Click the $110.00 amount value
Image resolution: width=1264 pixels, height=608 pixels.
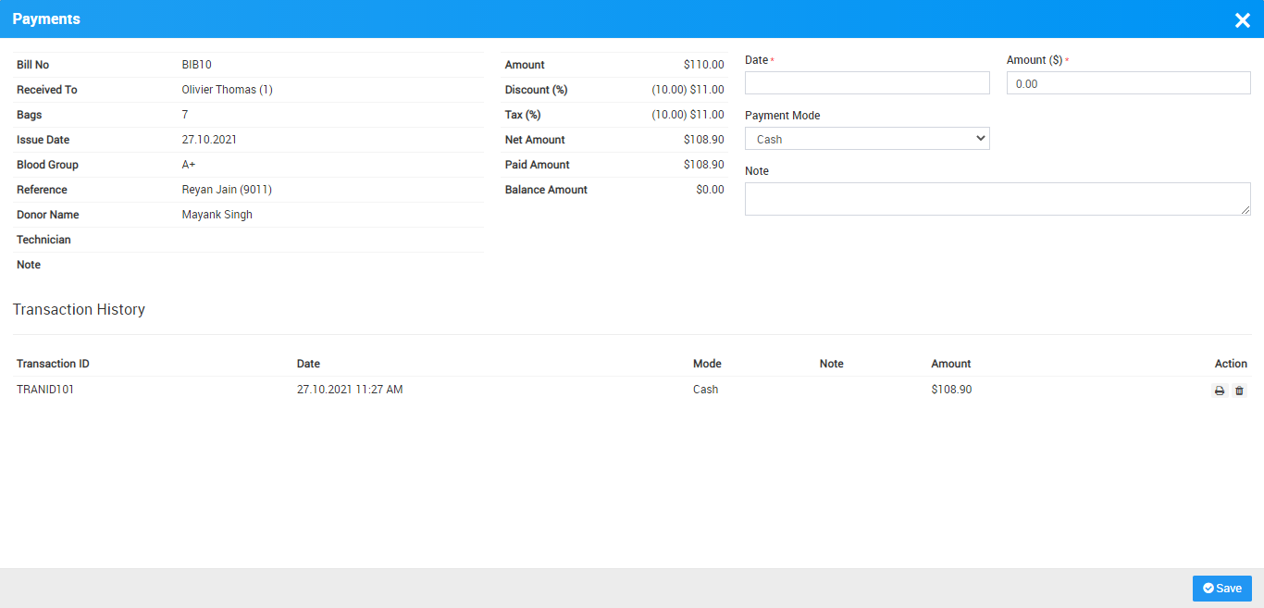[x=704, y=65]
